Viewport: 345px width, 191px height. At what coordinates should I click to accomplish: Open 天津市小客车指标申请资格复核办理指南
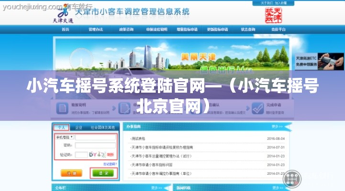tap(162, 148)
